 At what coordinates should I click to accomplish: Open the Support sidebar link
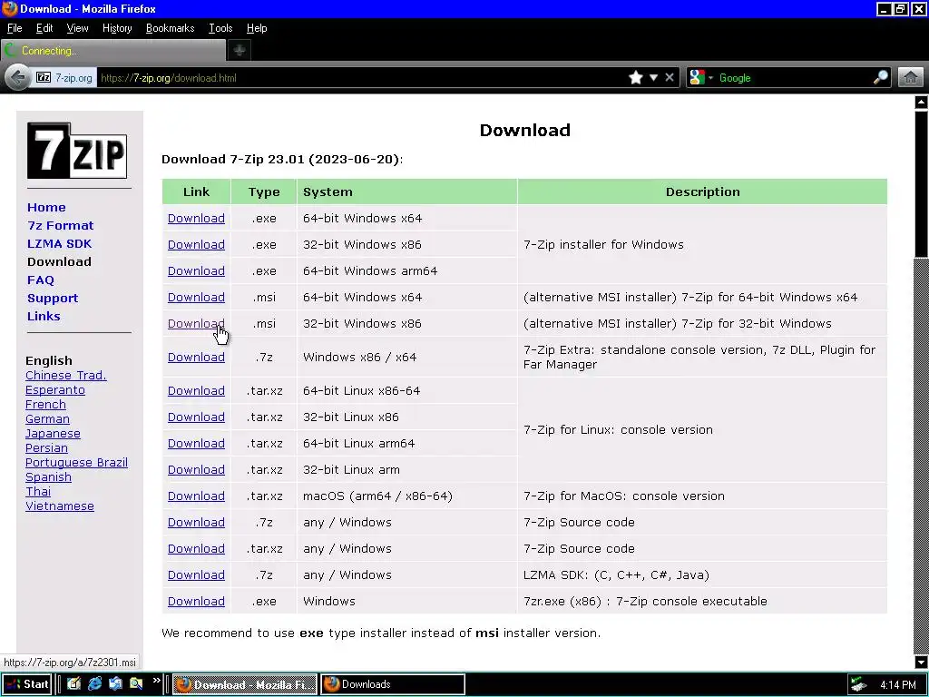coord(52,298)
